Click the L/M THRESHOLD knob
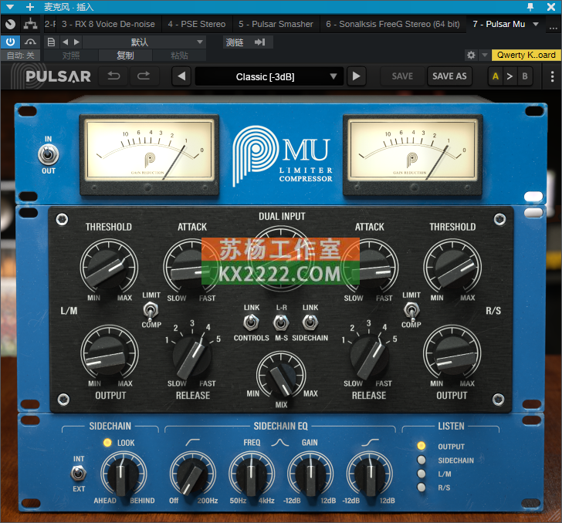Image resolution: width=562 pixels, height=523 pixels. coord(109,267)
